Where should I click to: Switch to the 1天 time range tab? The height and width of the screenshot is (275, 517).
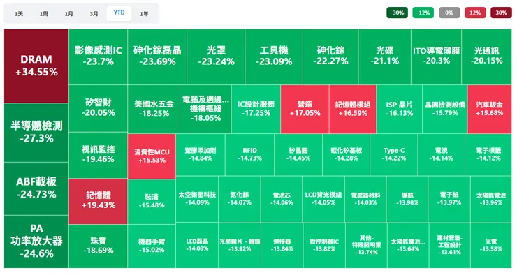point(19,14)
